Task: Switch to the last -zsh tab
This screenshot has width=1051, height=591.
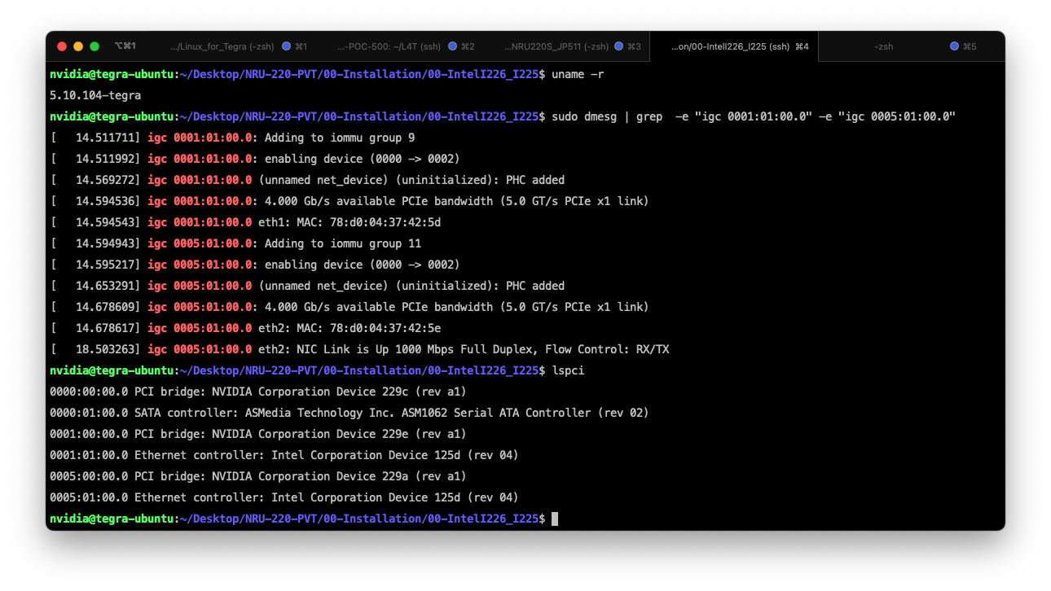Action: (x=883, y=46)
